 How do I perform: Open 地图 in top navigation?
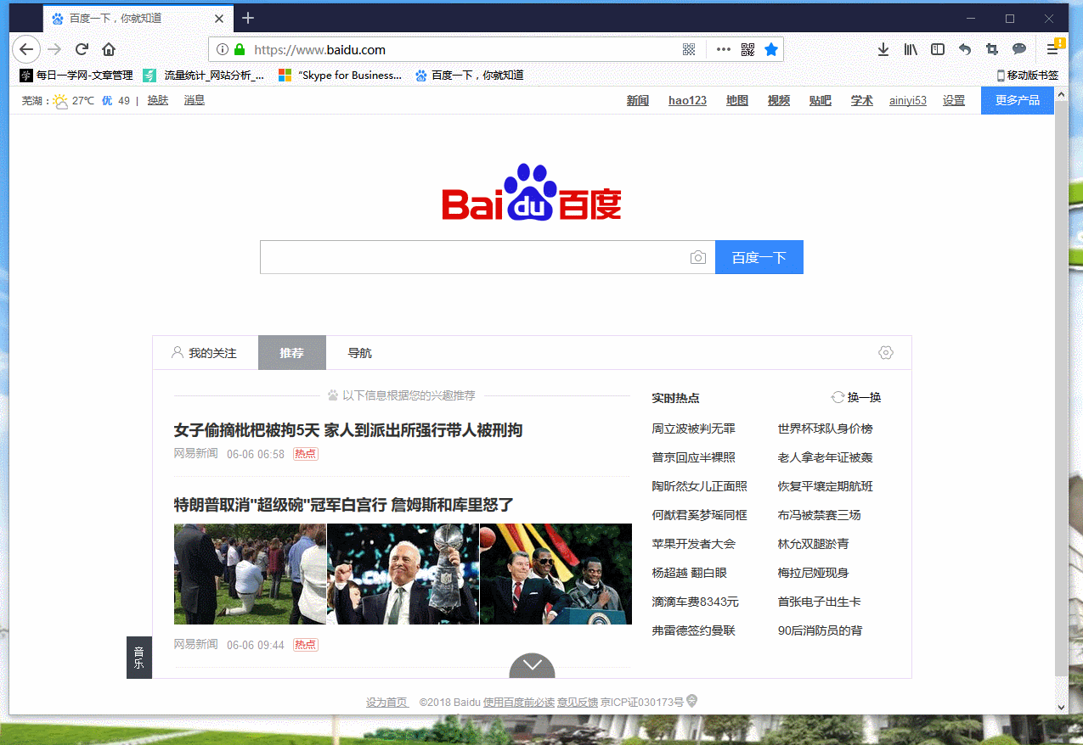click(x=737, y=100)
